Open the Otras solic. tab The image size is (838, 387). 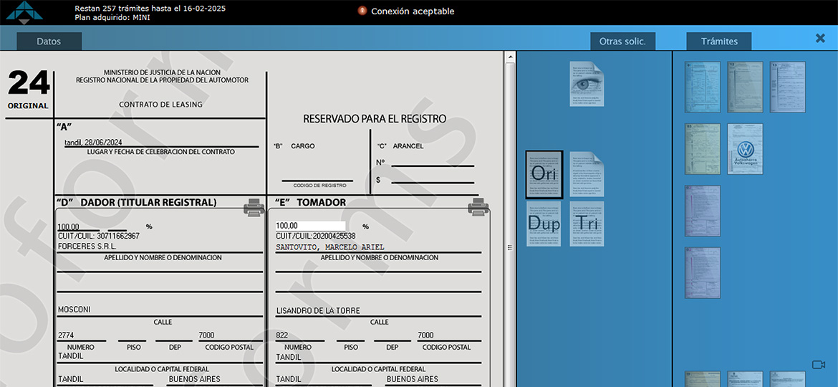tap(622, 42)
